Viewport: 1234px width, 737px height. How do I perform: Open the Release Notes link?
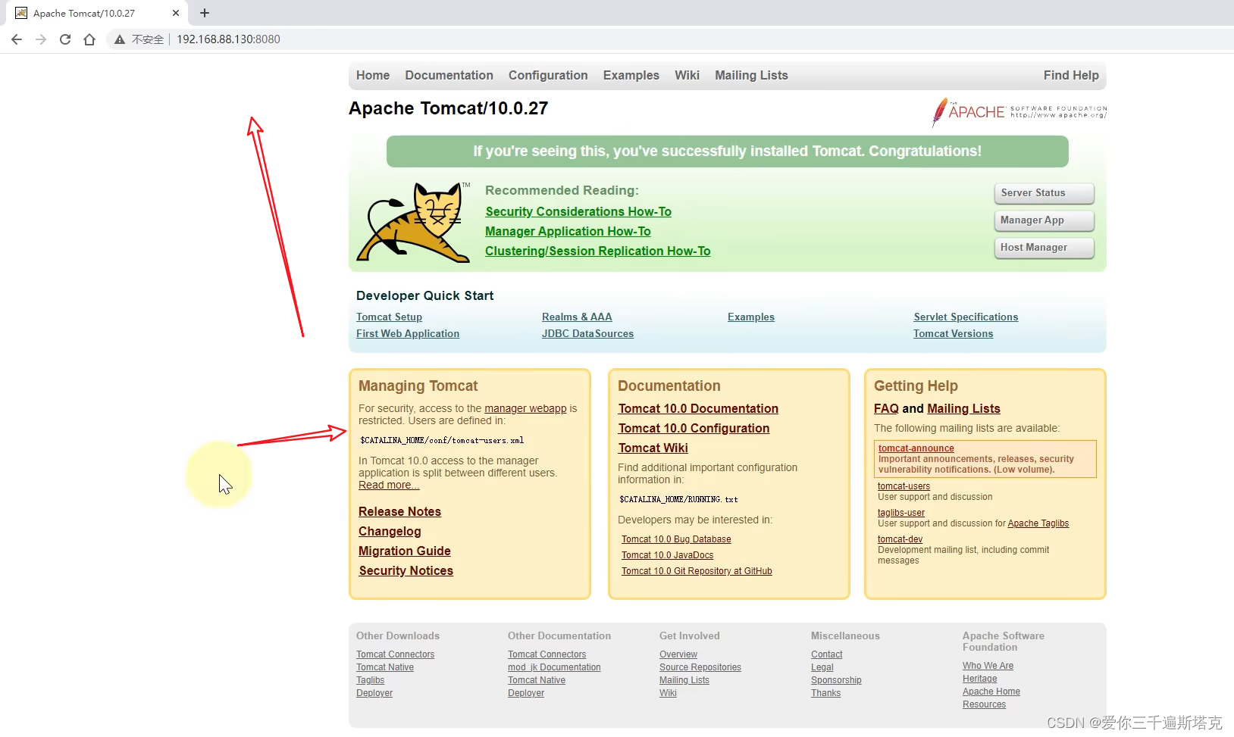click(399, 512)
